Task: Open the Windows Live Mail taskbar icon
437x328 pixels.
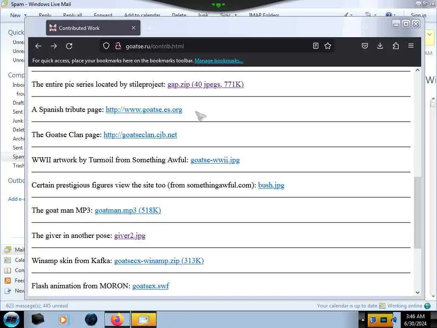Action: (143, 319)
